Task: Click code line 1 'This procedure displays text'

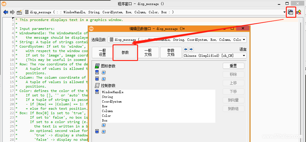Action: (x=71, y=20)
